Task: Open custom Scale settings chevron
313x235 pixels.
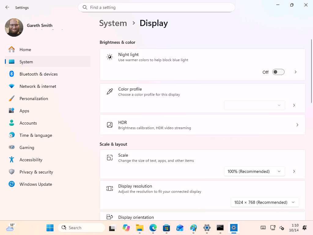Action: point(294,171)
